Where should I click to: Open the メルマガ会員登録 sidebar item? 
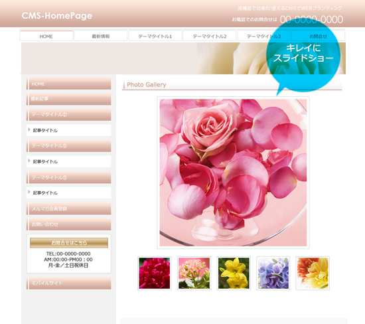pyautogui.click(x=68, y=208)
